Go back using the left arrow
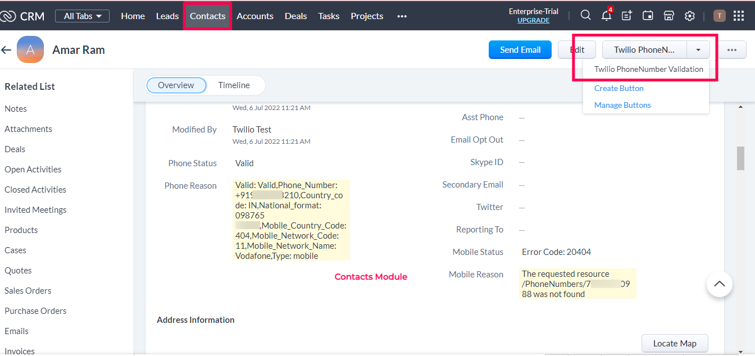The image size is (755, 356). [6, 50]
